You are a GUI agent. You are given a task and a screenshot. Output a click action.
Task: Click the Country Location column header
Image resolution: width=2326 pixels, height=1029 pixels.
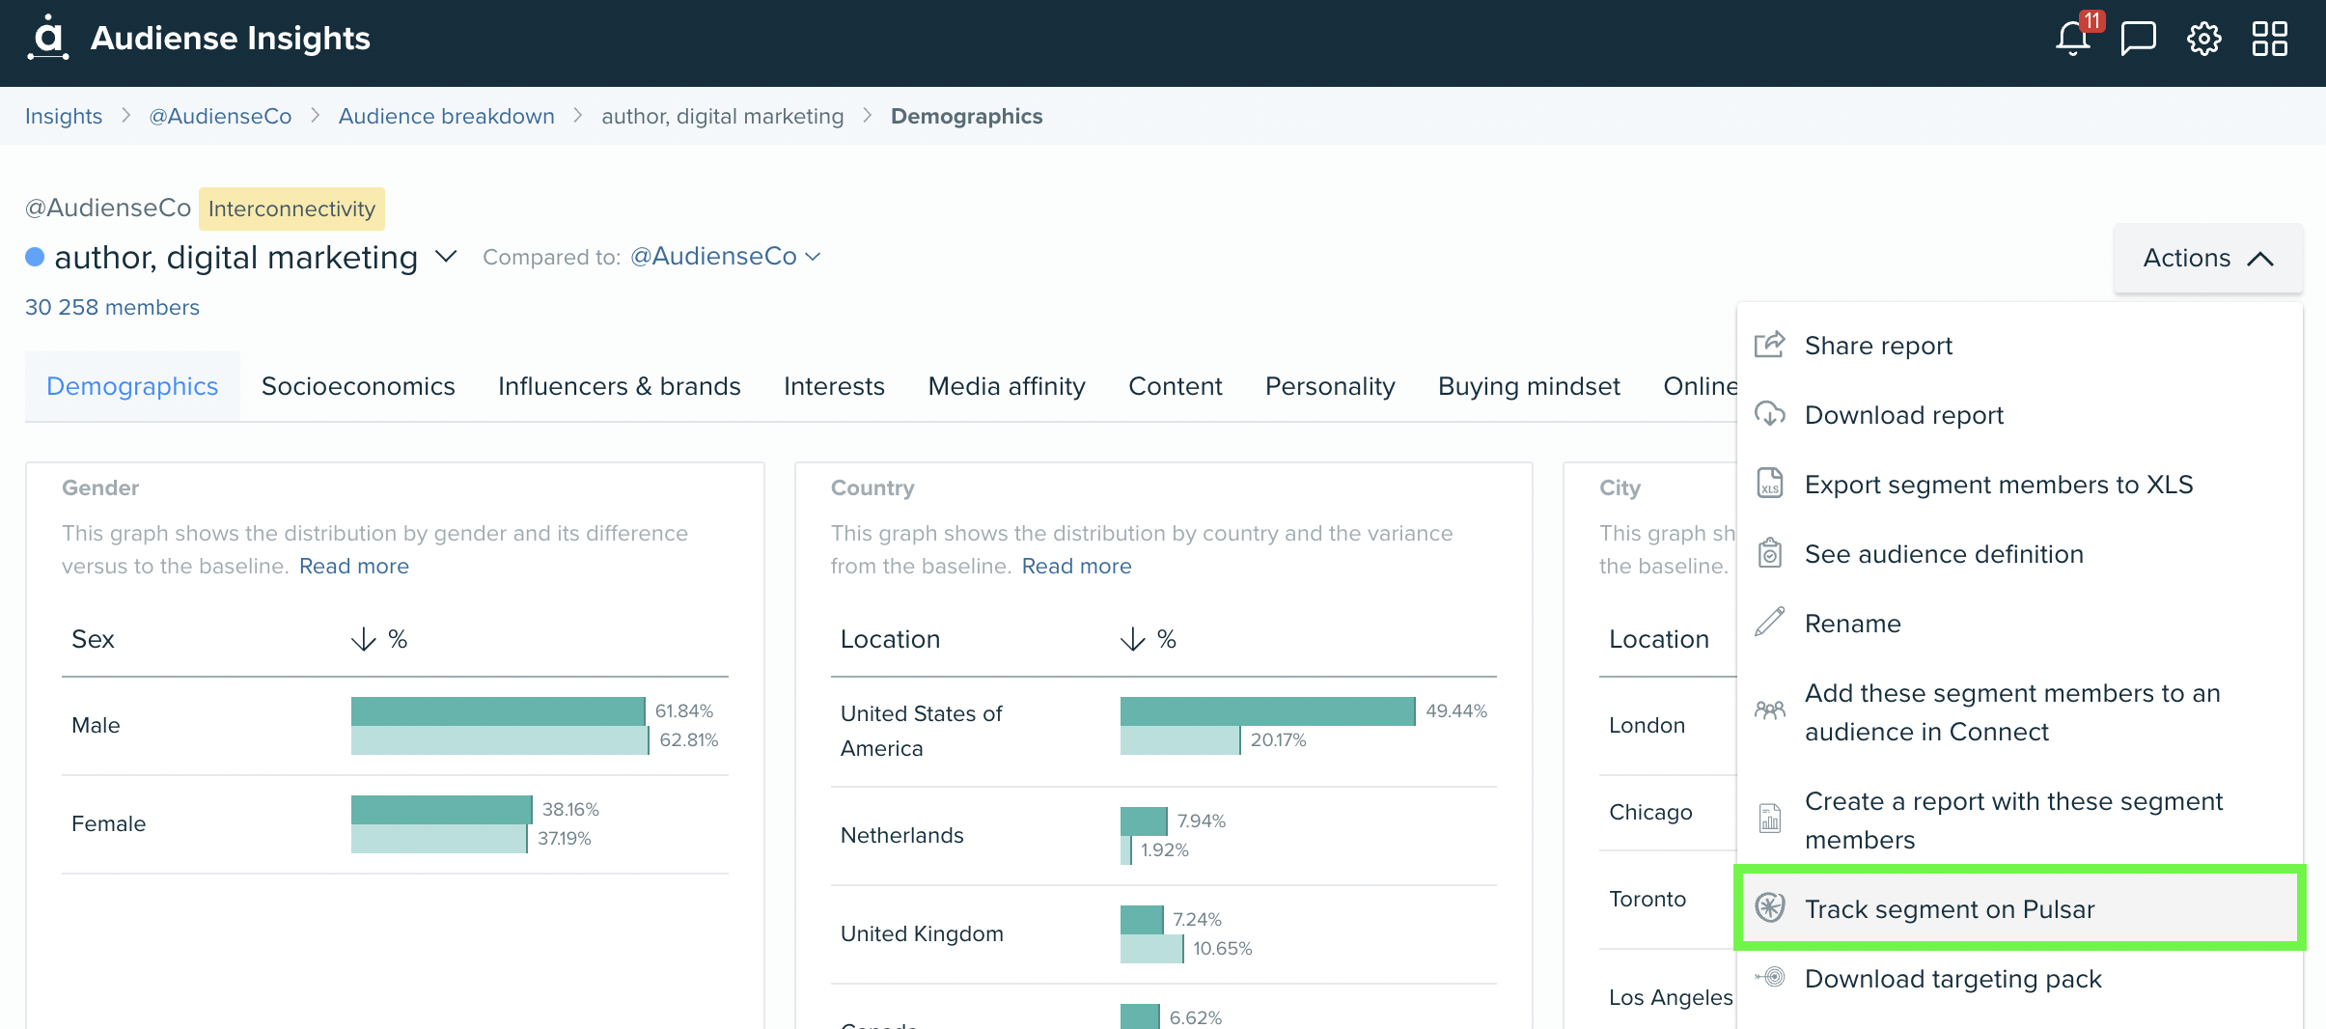[890, 639]
